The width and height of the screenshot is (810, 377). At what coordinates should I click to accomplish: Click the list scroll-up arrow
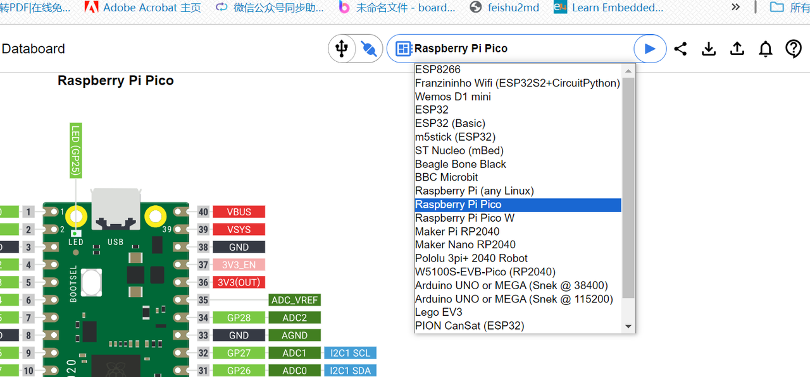pos(628,69)
